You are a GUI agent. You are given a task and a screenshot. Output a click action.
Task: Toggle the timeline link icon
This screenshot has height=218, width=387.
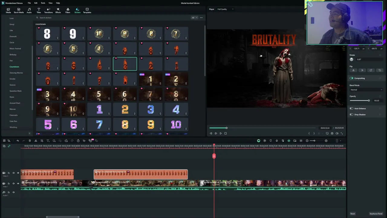point(9,146)
